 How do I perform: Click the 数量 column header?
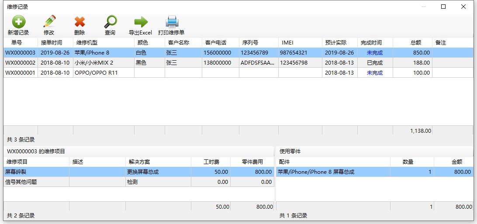coord(412,162)
